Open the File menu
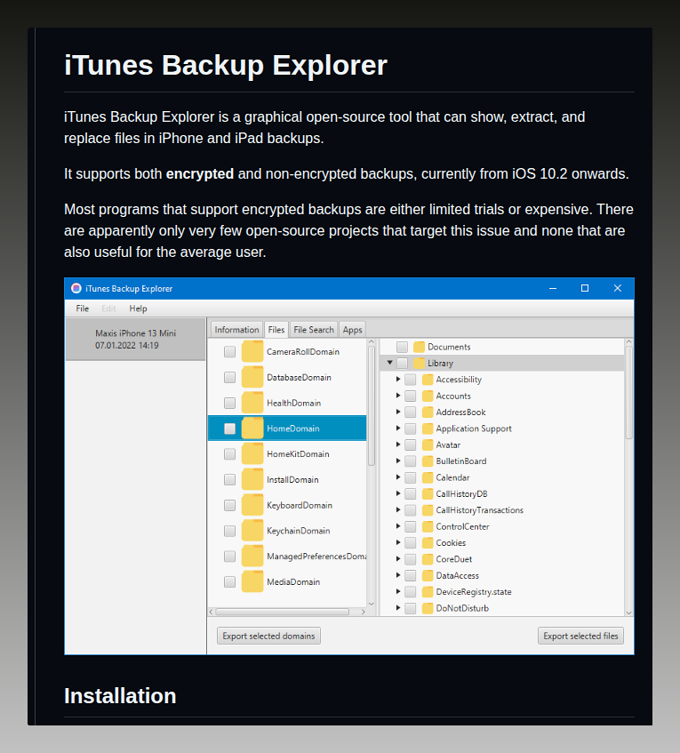This screenshot has width=680, height=753. point(82,308)
